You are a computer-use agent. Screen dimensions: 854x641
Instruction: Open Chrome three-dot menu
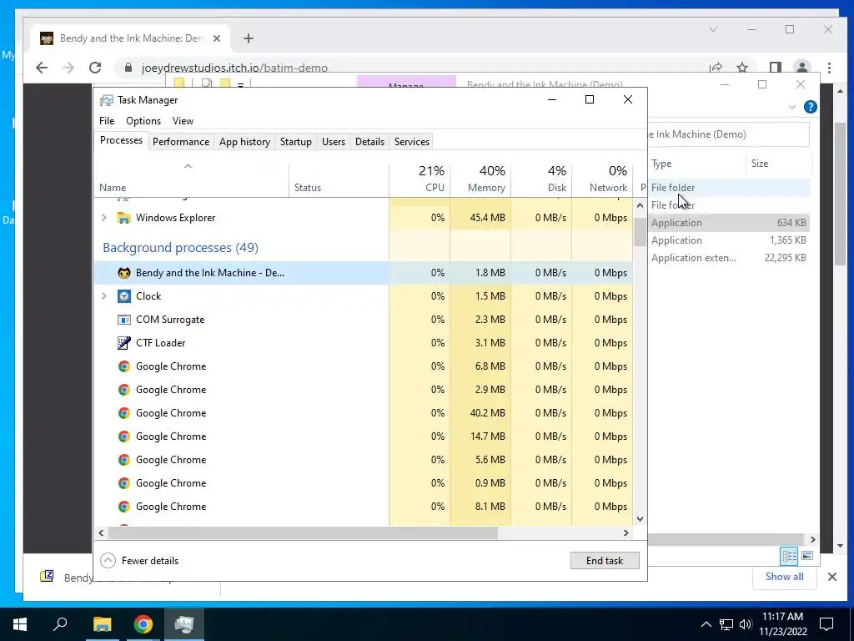[x=829, y=68]
